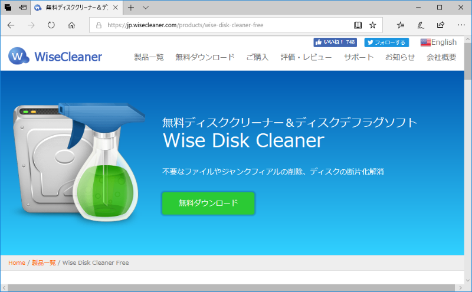Screen dimensions: 472x292
Task: Open a new tab with plus button
Action: [131, 8]
